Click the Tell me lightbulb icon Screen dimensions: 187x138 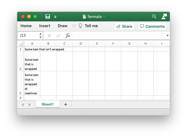point(80,26)
